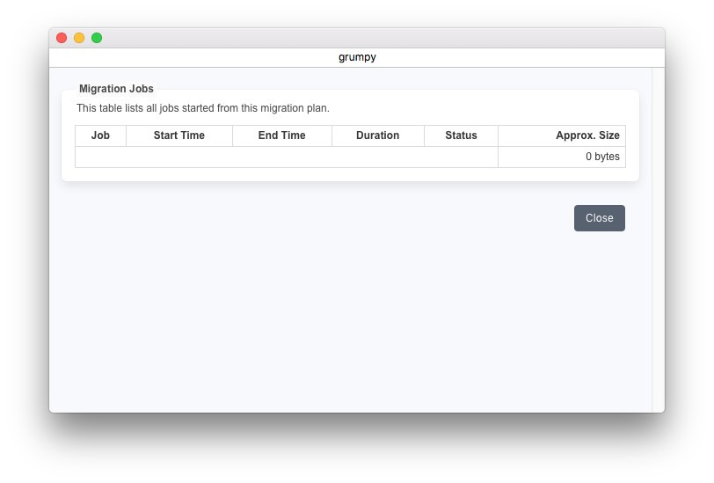Maximize the window with the green button
The height and width of the screenshot is (483, 714).
[x=97, y=38]
